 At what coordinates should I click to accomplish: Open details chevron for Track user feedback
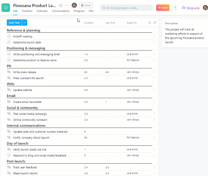[x=154, y=167]
